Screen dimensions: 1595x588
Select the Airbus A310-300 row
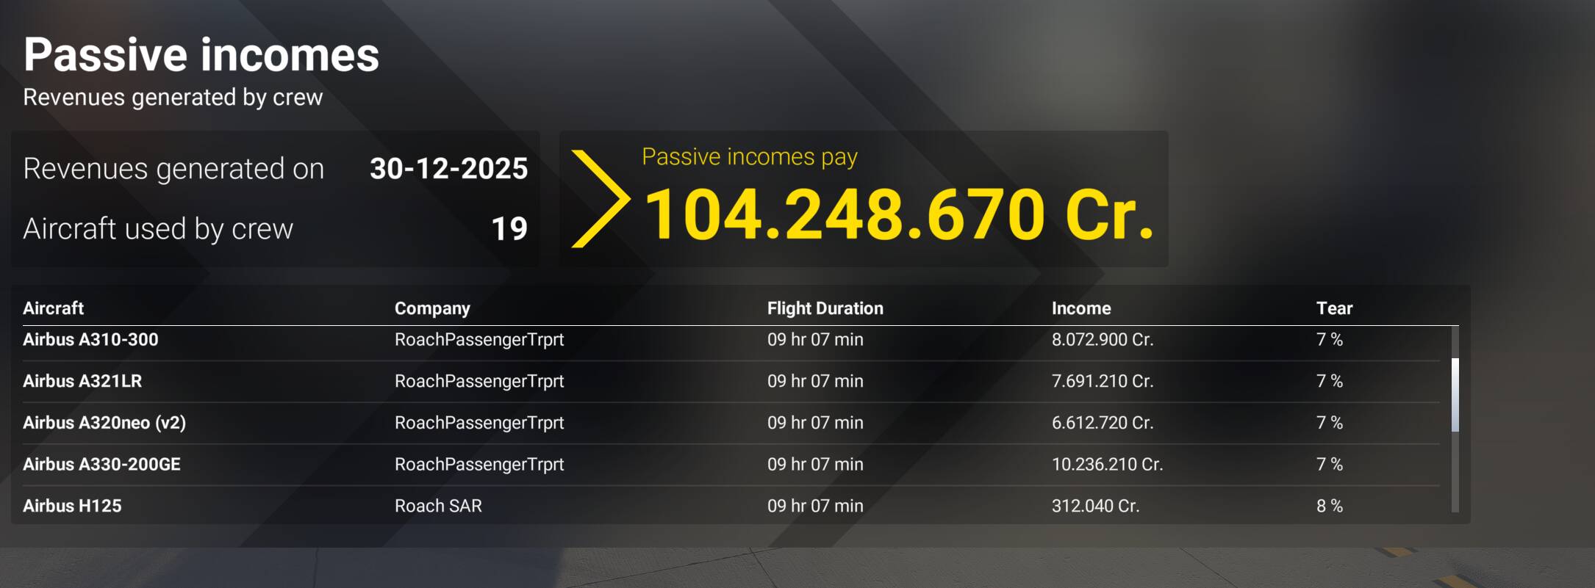[90, 340]
